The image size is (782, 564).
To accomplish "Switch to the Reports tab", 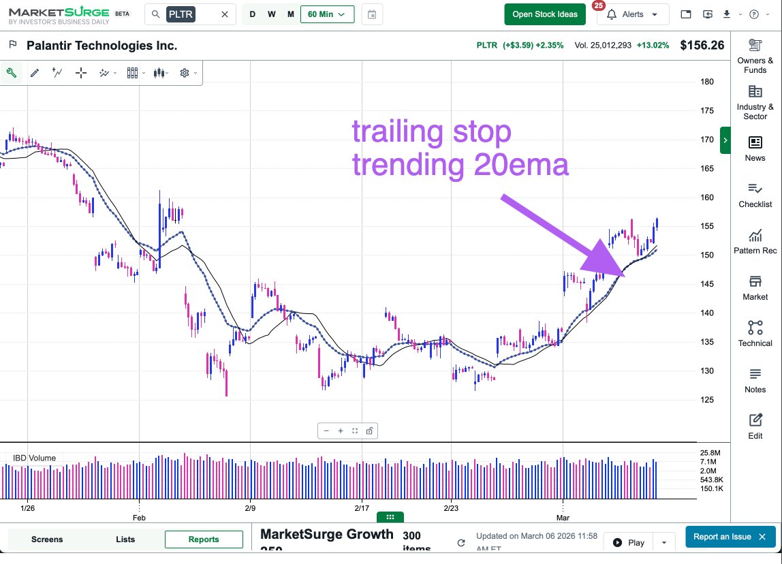I will pos(204,539).
